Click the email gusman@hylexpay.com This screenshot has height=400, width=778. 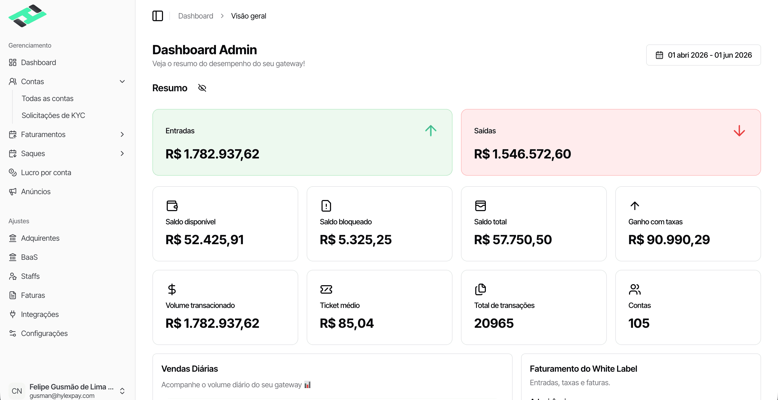coord(62,396)
